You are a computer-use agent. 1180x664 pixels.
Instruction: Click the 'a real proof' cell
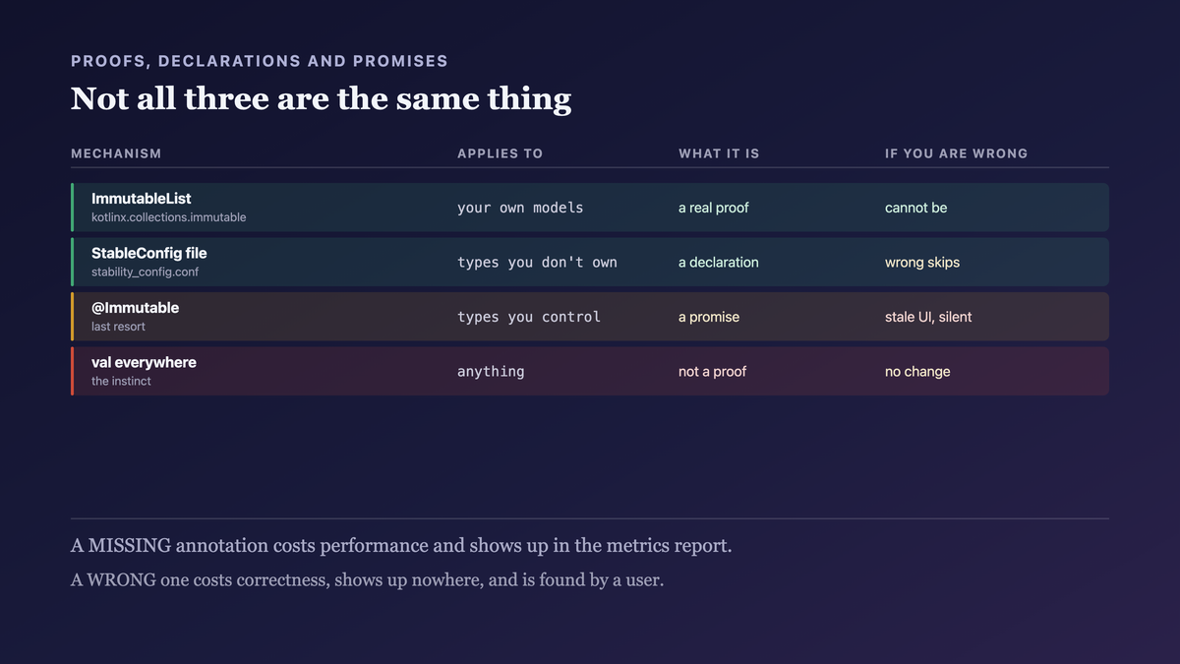tap(714, 208)
